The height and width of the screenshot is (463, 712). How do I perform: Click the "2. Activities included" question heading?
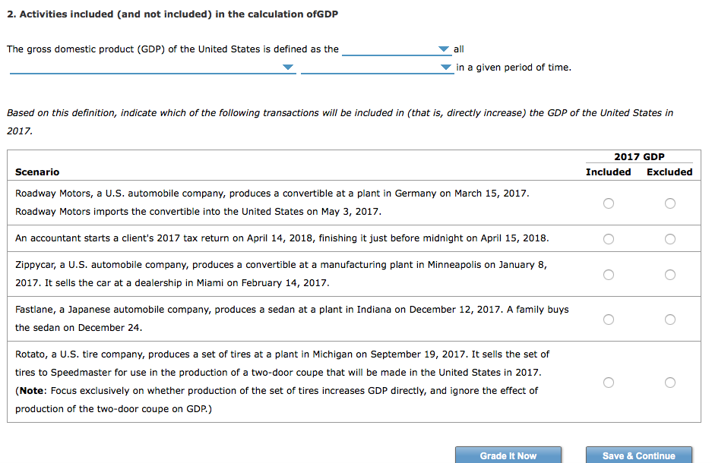click(x=172, y=14)
